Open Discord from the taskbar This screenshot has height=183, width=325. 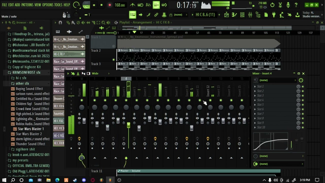coord(84,180)
